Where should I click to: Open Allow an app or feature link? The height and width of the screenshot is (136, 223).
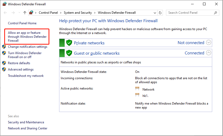[27, 37]
